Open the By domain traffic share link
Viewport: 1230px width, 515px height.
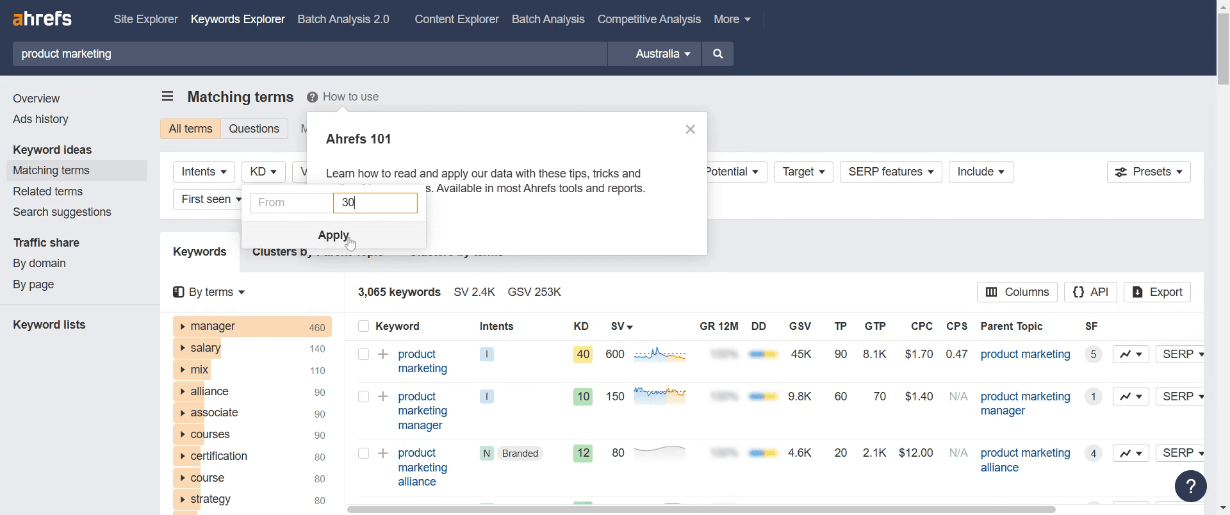click(x=39, y=263)
